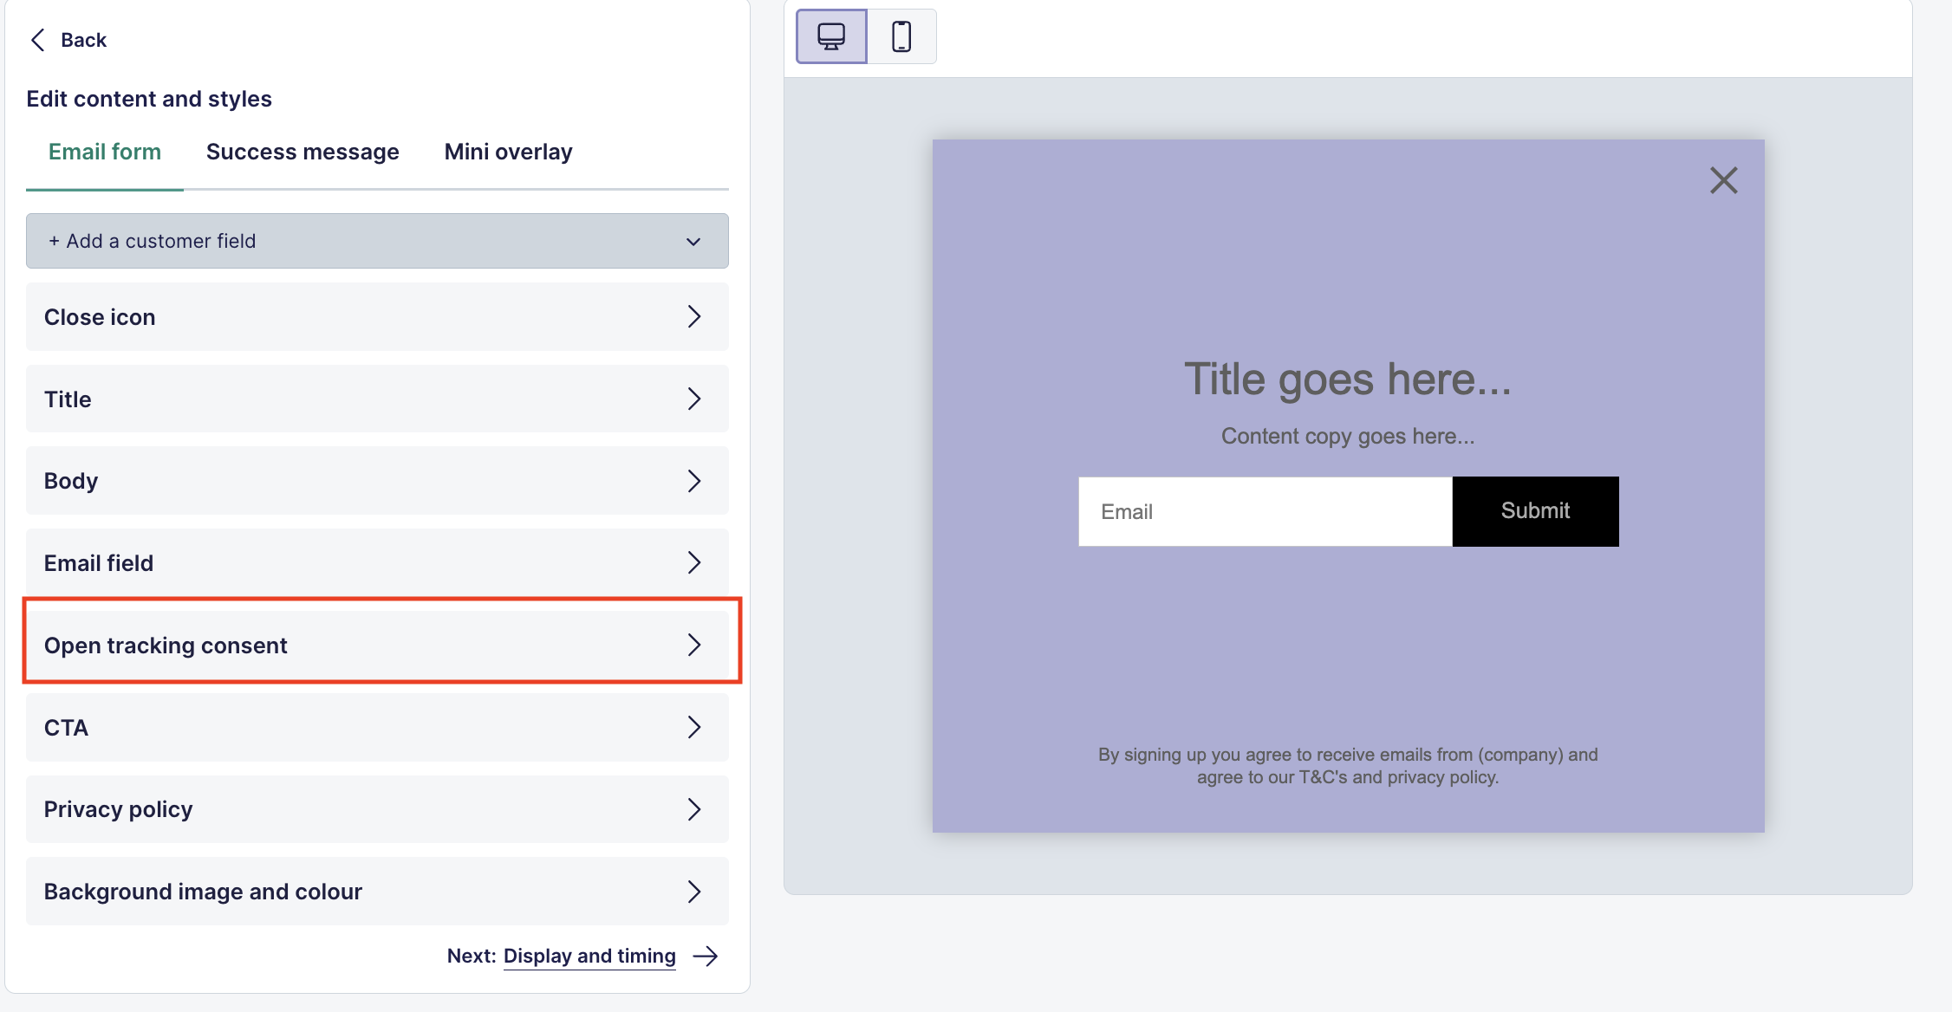Switch to the Mini overlay tab

(508, 152)
